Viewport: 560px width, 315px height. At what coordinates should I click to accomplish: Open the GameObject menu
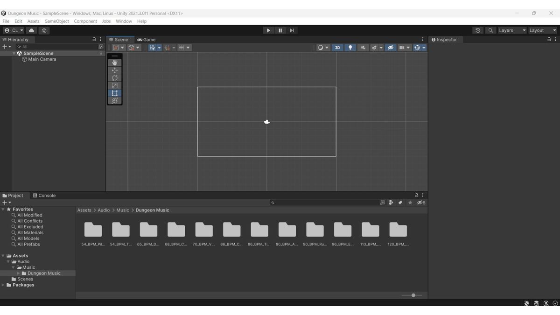pos(56,21)
